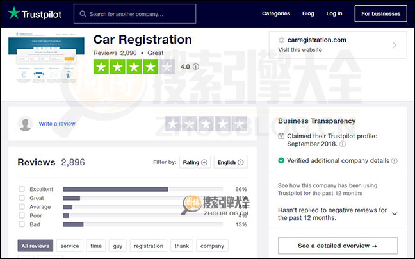The width and height of the screenshot is (415, 259).
Task: Click the Visit this website link
Action: tap(300, 50)
